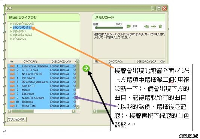
Task: Click memory card list horizontal scrollbar left arrow
Action: (x=94, y=111)
